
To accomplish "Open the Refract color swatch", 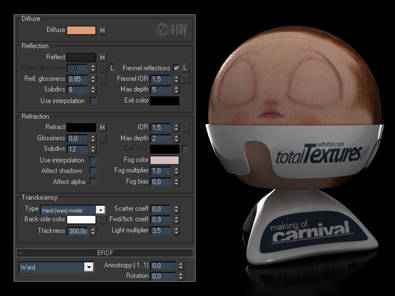I will coord(81,128).
